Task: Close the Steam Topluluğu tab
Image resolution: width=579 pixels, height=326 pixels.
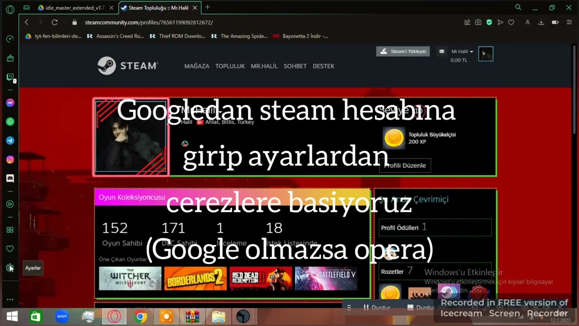Action: click(x=195, y=8)
